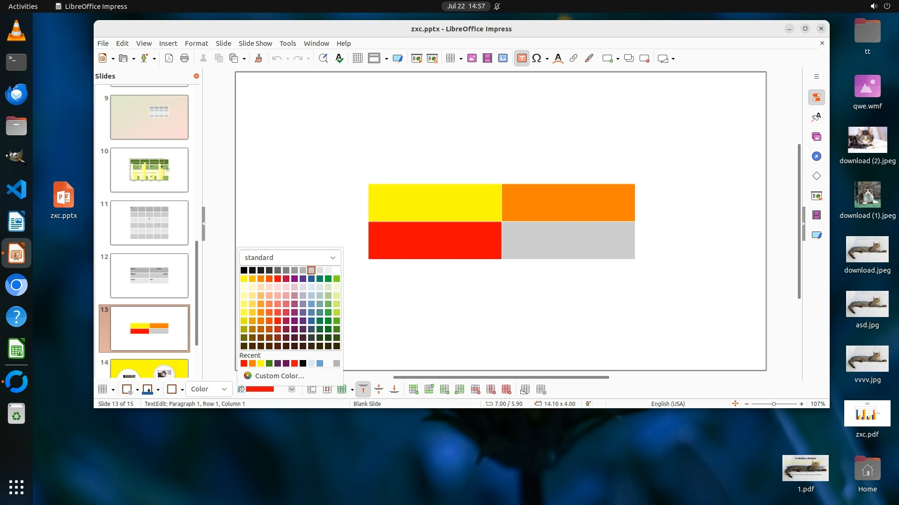Open Table Properties icon in table toolbar
This screenshot has width=899, height=505.
[x=541, y=390]
